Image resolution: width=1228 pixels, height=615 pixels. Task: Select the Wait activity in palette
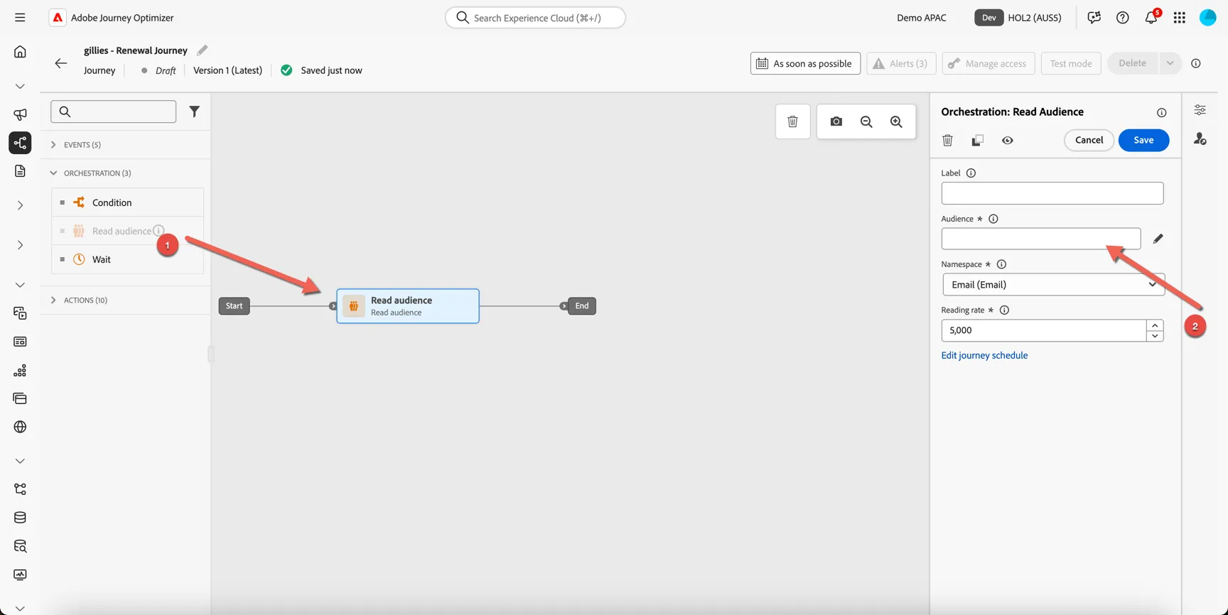128,259
